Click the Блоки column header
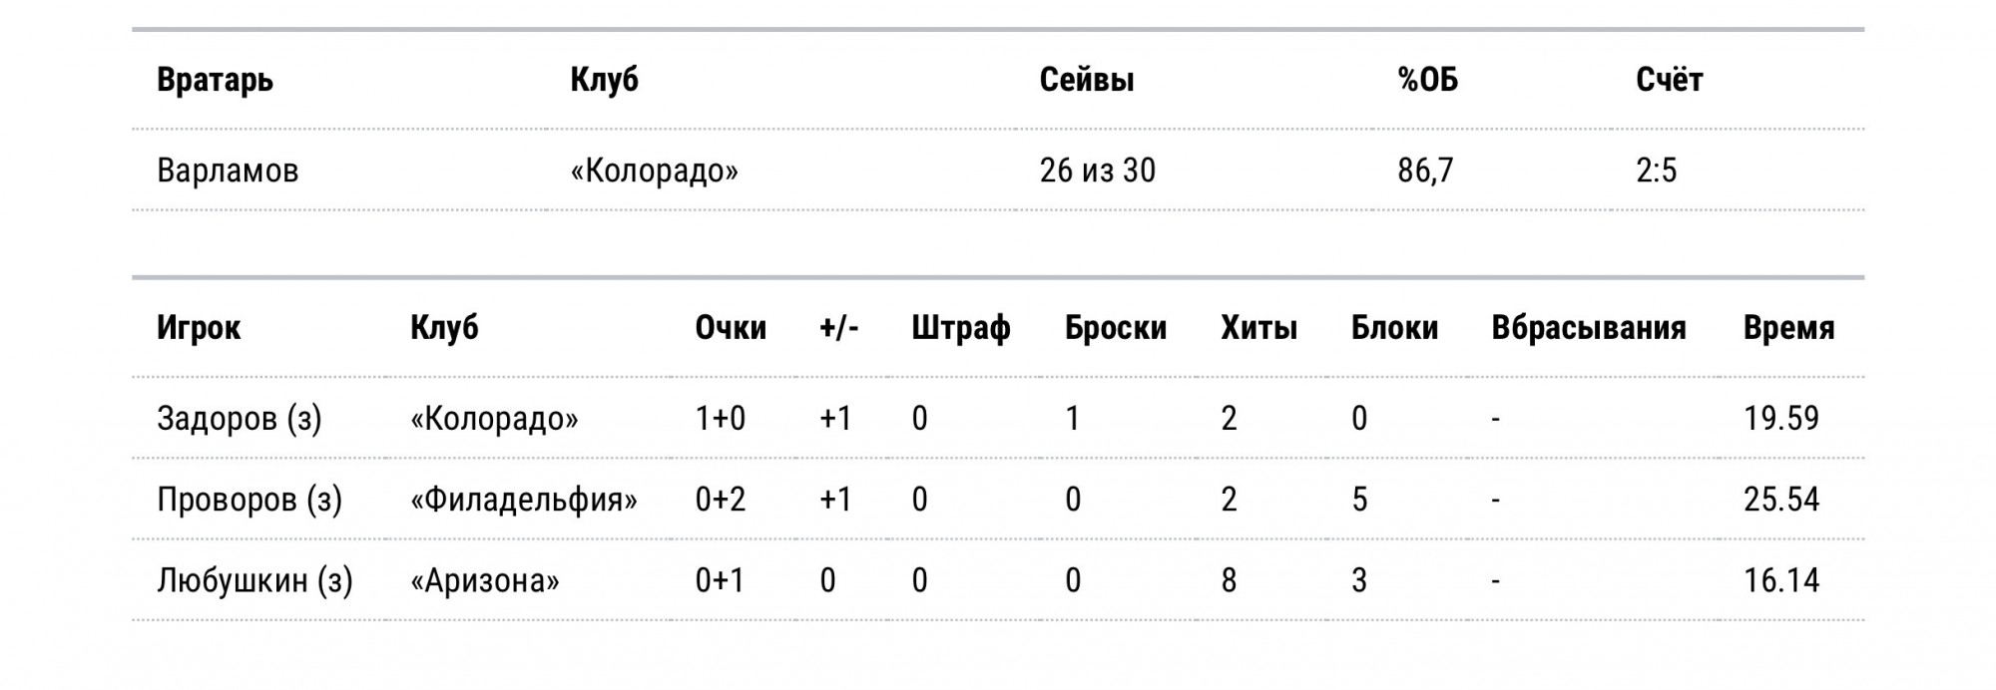Viewport: 1996px width, 690px height. pos(1394,328)
